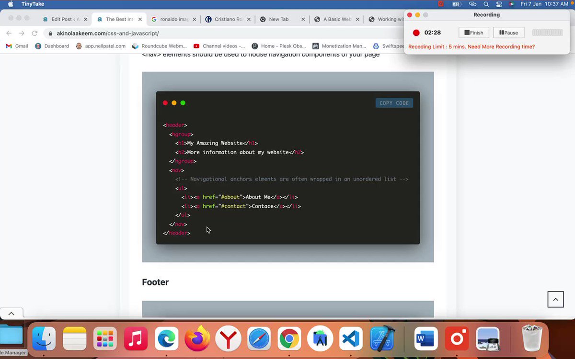
Task: Switch to the ronaldo images Google tab
Action: (x=174, y=19)
